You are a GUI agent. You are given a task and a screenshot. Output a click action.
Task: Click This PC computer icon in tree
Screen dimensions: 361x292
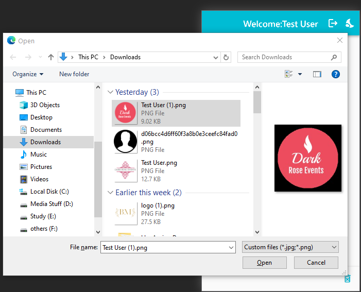coord(20,93)
